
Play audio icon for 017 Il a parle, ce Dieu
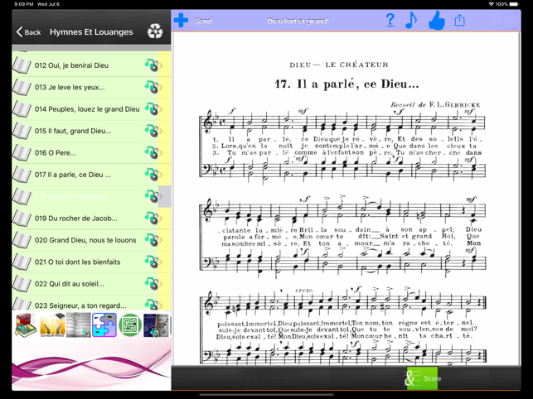tap(151, 175)
